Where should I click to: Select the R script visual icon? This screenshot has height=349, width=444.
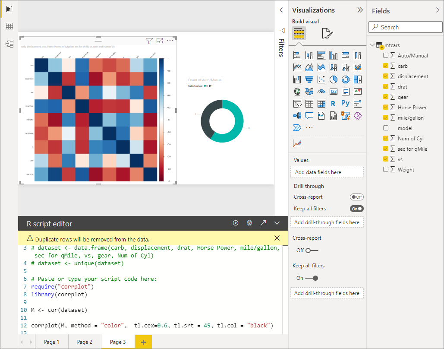[333, 104]
